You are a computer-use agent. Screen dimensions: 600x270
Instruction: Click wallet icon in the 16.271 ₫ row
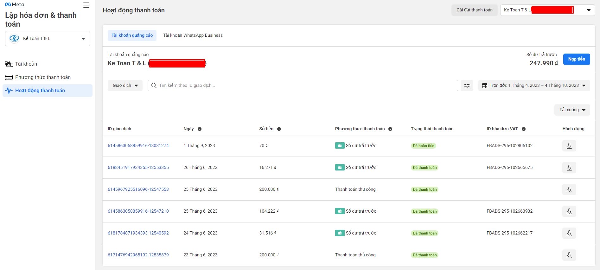(340, 168)
